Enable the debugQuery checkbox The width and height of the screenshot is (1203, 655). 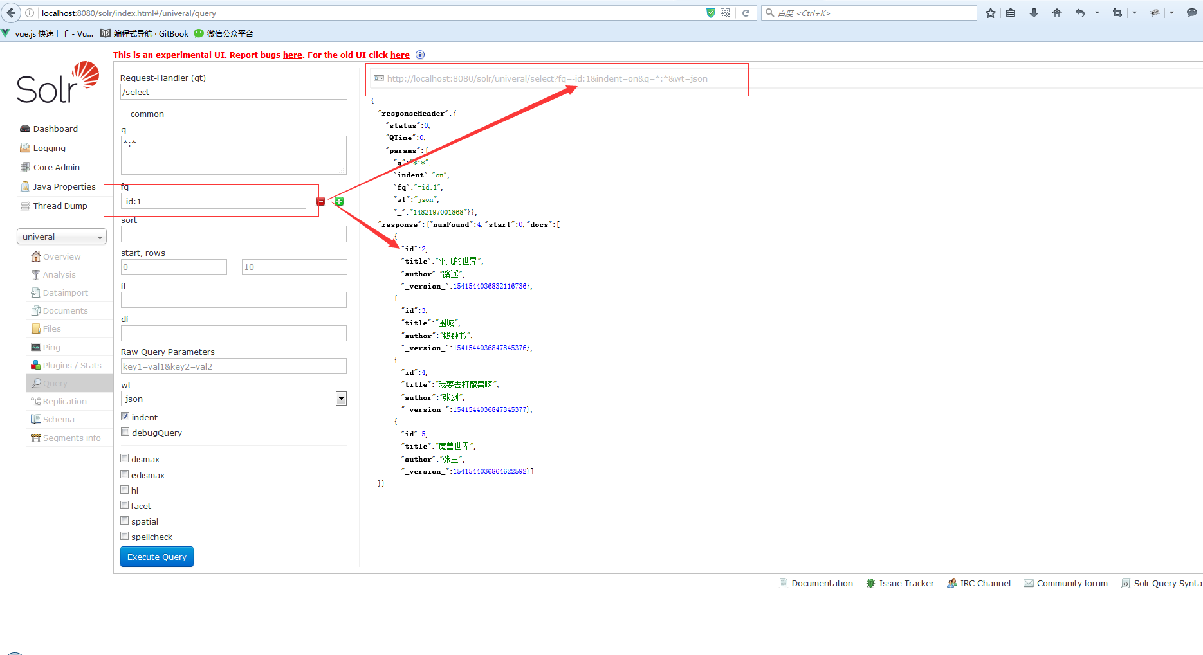125,432
